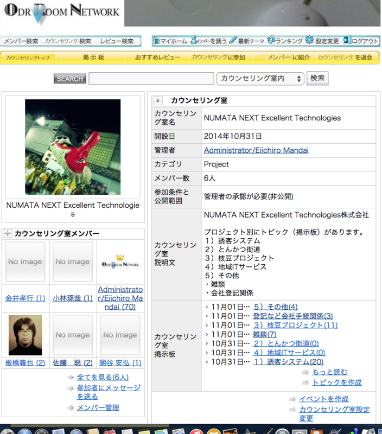Switch to メンバーに紹介 tab
This screenshot has width=382, height=434.
(289, 58)
